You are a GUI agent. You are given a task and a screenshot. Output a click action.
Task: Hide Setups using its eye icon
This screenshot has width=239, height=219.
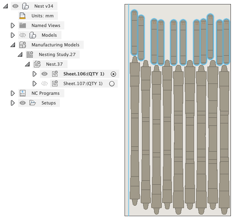(x=23, y=103)
